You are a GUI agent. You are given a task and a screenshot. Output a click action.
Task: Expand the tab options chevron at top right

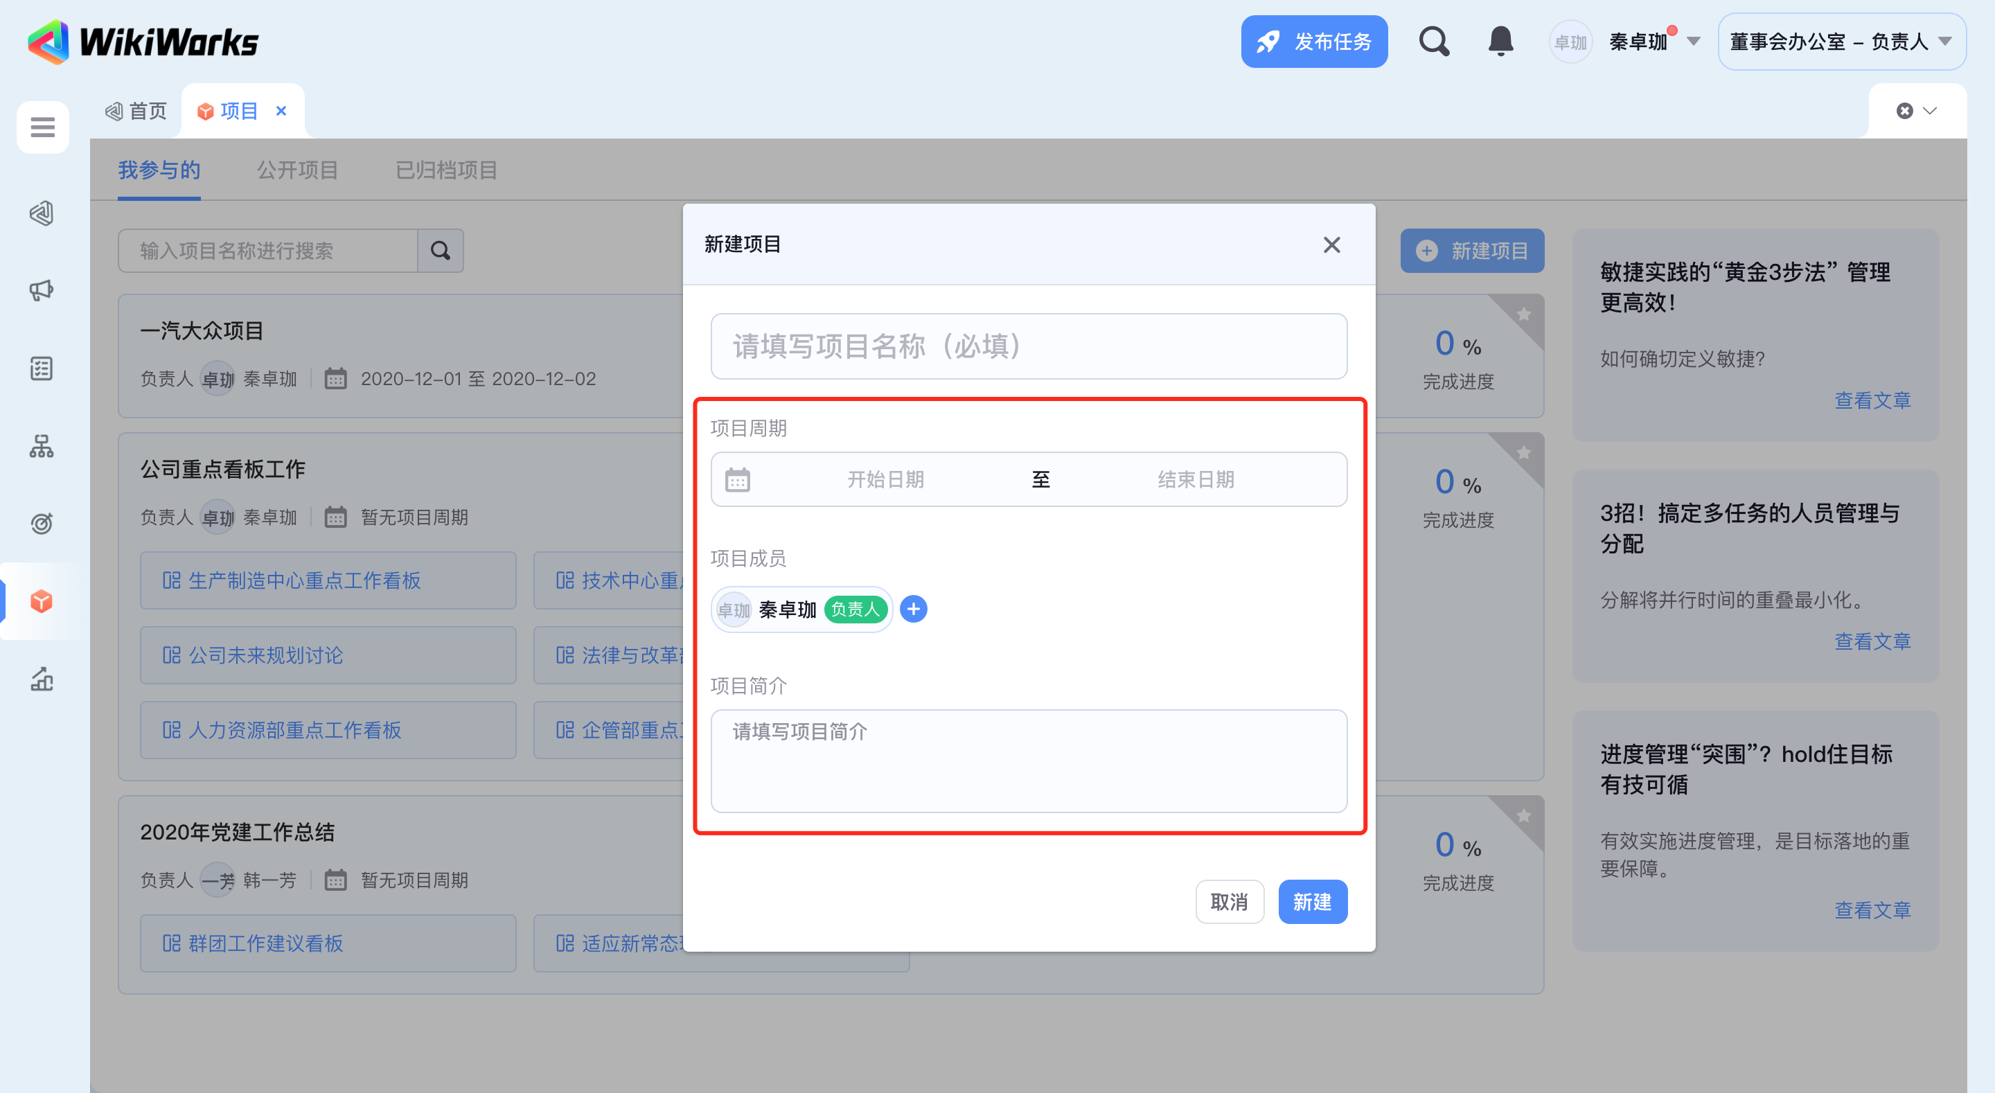click(x=1930, y=111)
